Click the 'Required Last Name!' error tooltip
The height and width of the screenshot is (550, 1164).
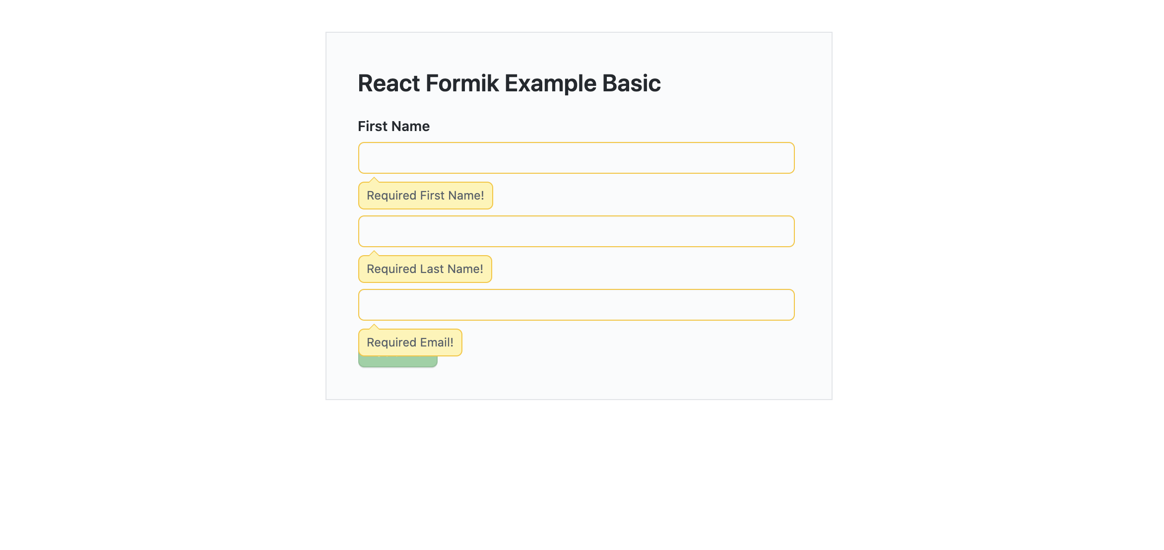[x=425, y=269]
